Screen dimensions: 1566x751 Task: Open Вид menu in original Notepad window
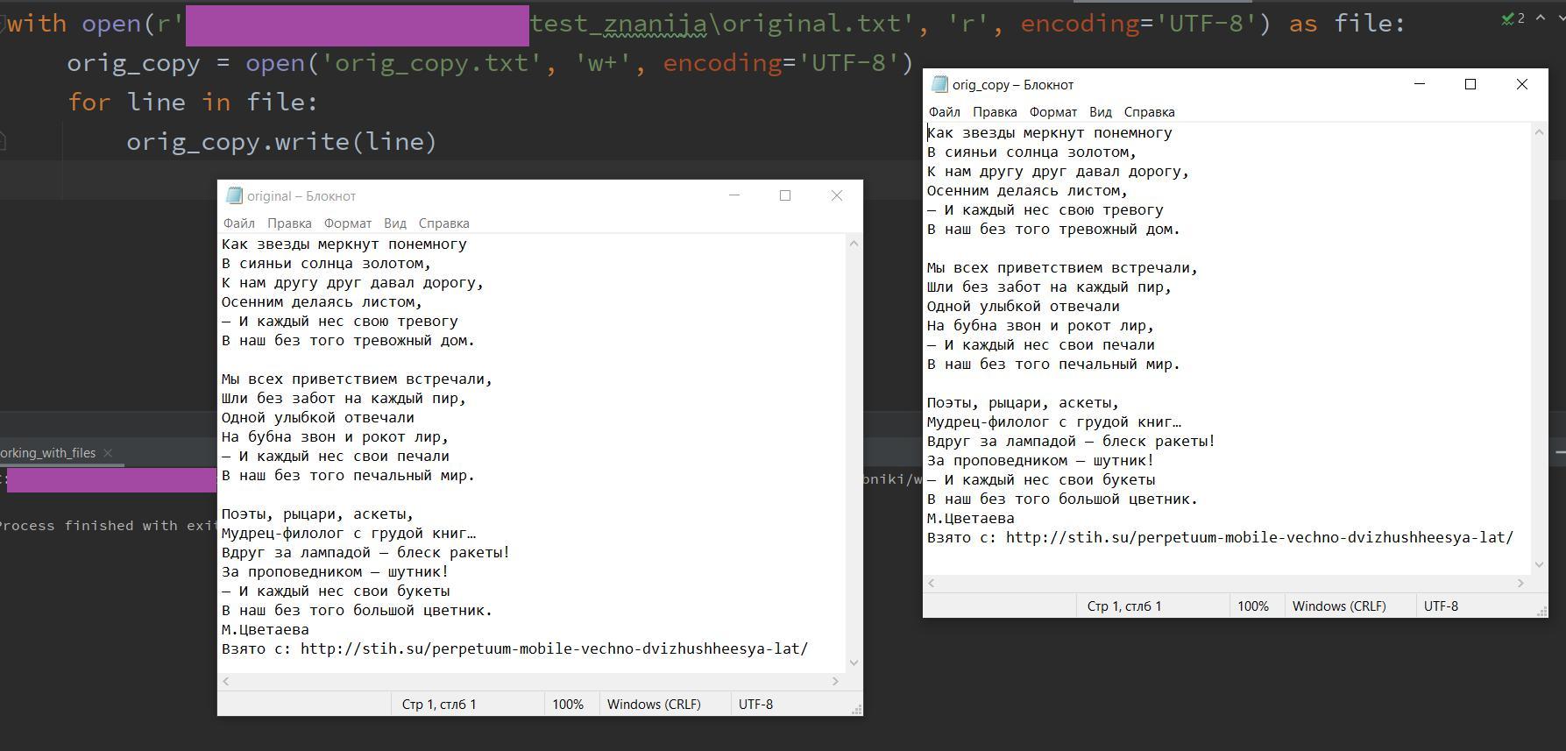(x=394, y=223)
